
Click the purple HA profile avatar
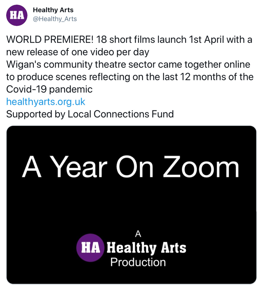[x=17, y=15]
